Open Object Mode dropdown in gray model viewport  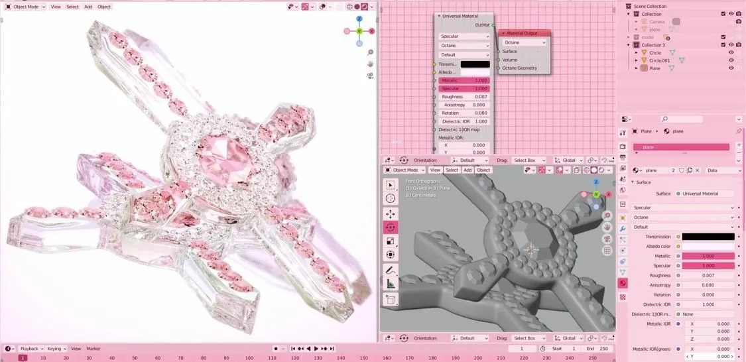[x=405, y=170]
